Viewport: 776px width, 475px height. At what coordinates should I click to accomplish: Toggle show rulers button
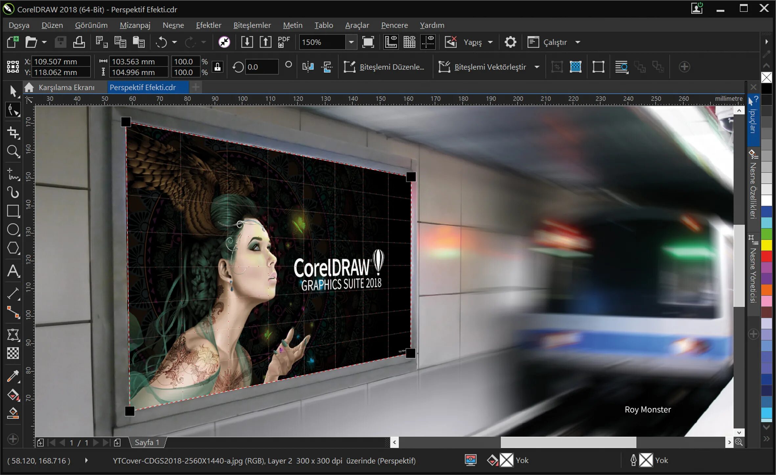click(391, 42)
